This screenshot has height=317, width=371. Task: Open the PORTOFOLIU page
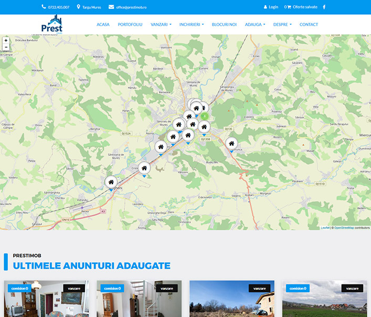point(130,24)
